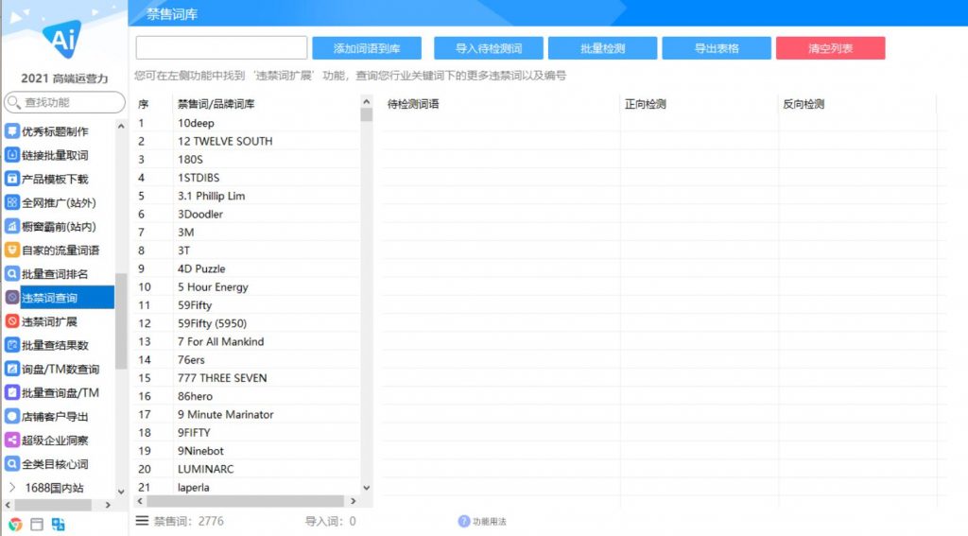Click the word list horizontal scroll left arrow
This screenshot has height=536, width=968.
click(140, 501)
